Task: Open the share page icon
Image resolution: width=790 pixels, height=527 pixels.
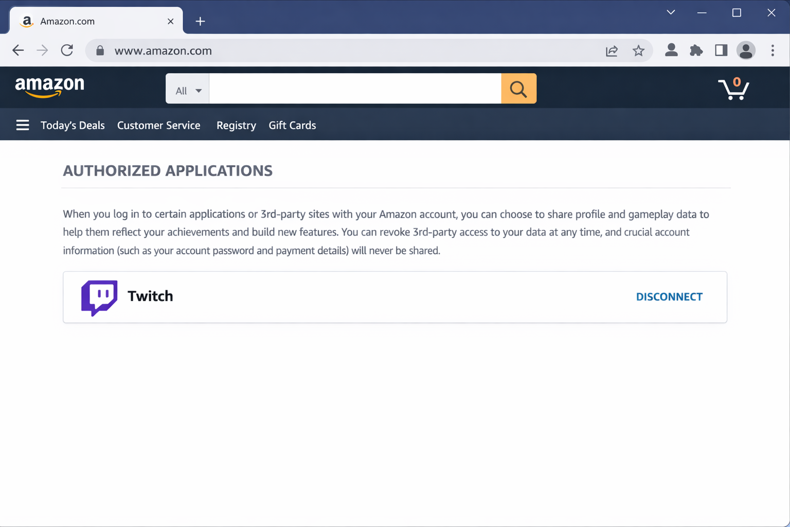Action: click(x=612, y=50)
